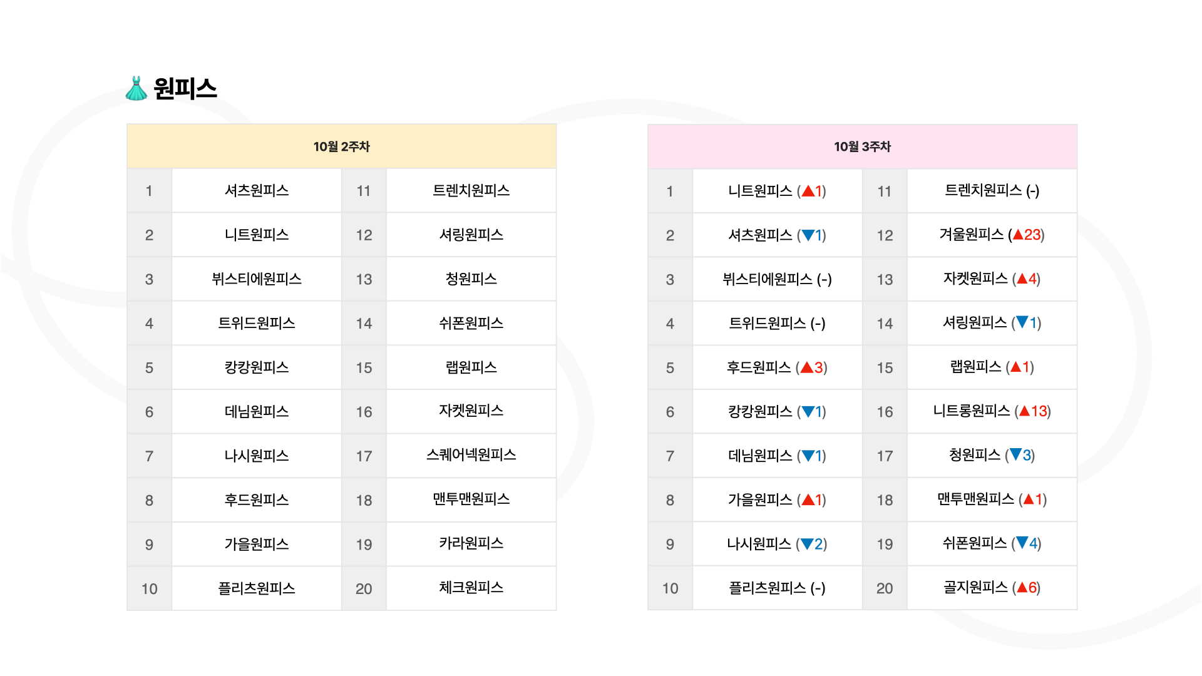Click the 나시원피스 (▼2) cell
1202x676 pixels.
pos(778,544)
